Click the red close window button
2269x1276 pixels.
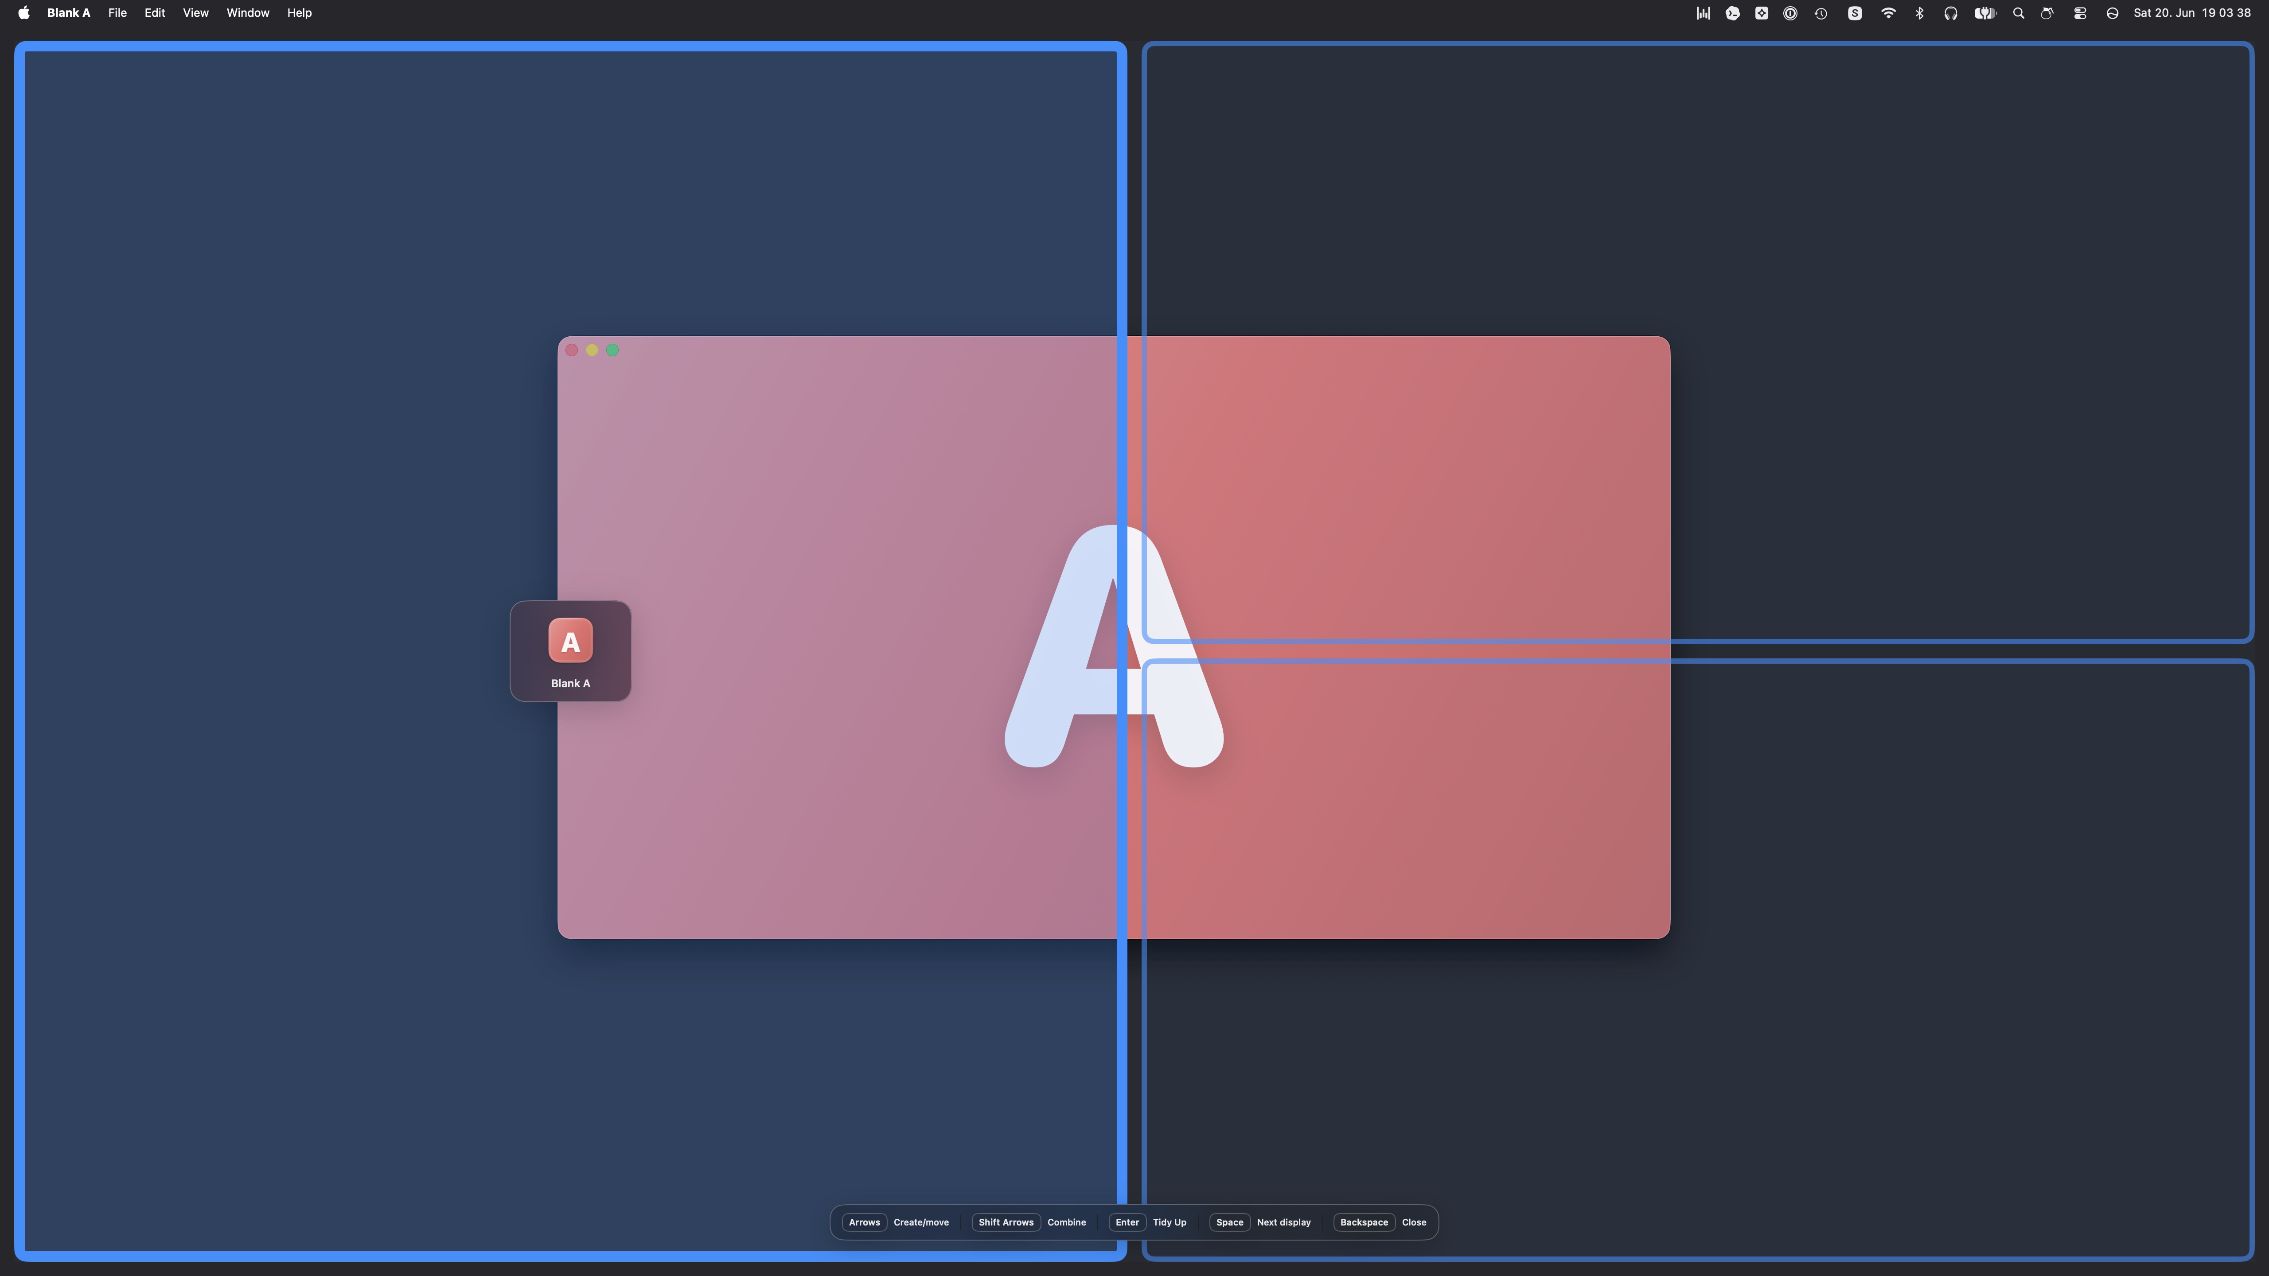click(x=572, y=350)
